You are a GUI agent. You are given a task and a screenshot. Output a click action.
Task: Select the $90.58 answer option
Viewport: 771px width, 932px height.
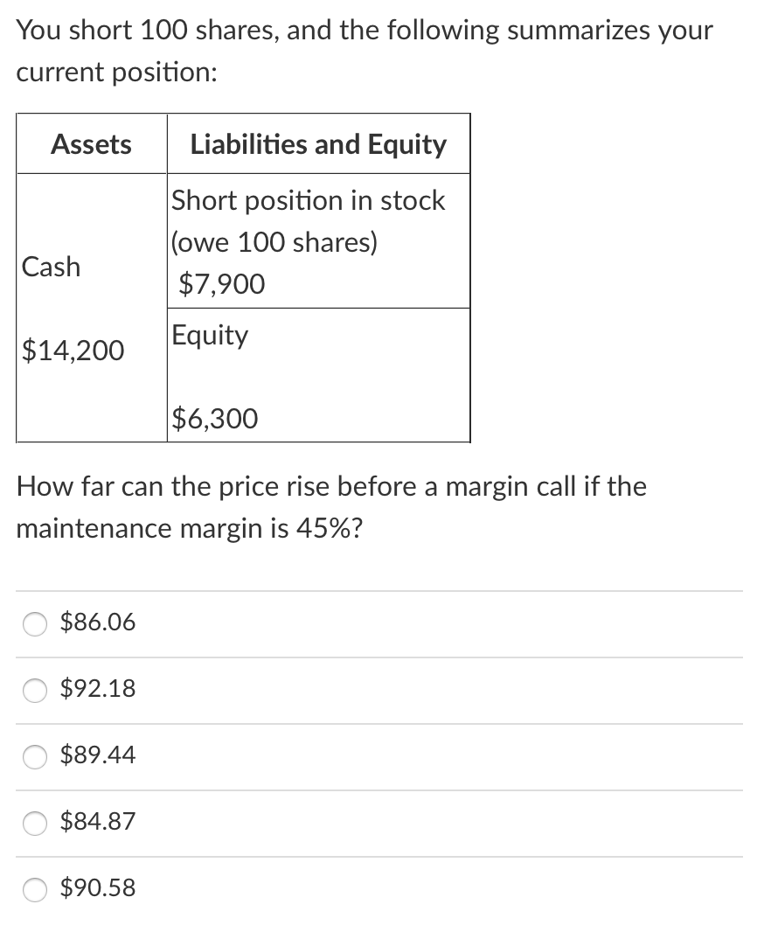[x=34, y=890]
